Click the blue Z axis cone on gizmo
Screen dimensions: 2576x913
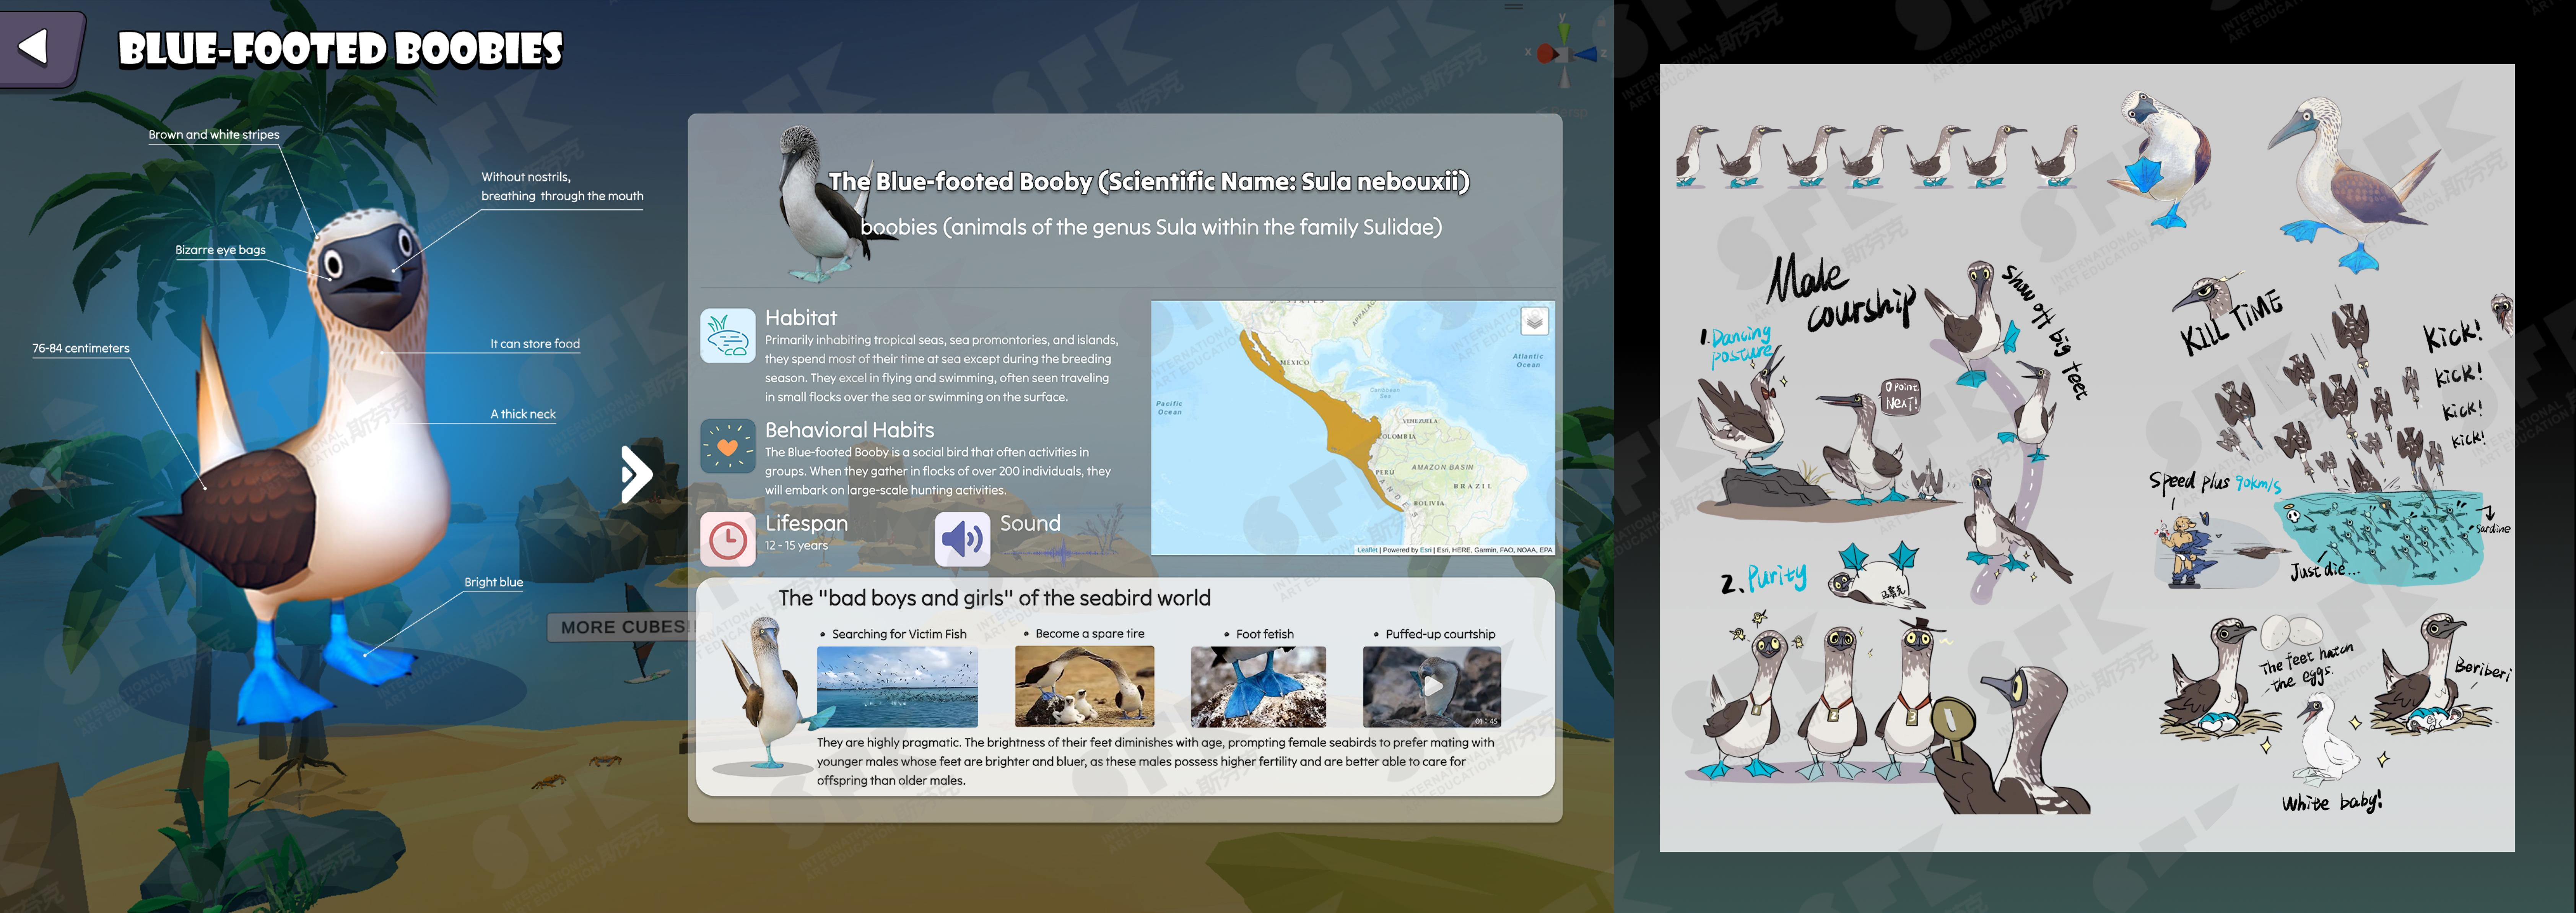click(1587, 54)
